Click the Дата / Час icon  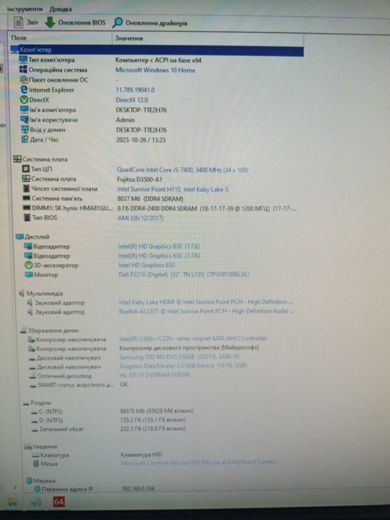tap(25, 139)
